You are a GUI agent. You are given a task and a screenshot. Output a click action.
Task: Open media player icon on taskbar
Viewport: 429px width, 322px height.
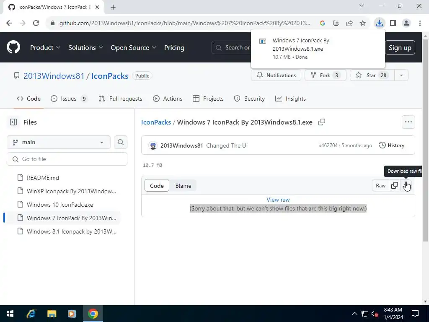pyautogui.click(x=72, y=314)
